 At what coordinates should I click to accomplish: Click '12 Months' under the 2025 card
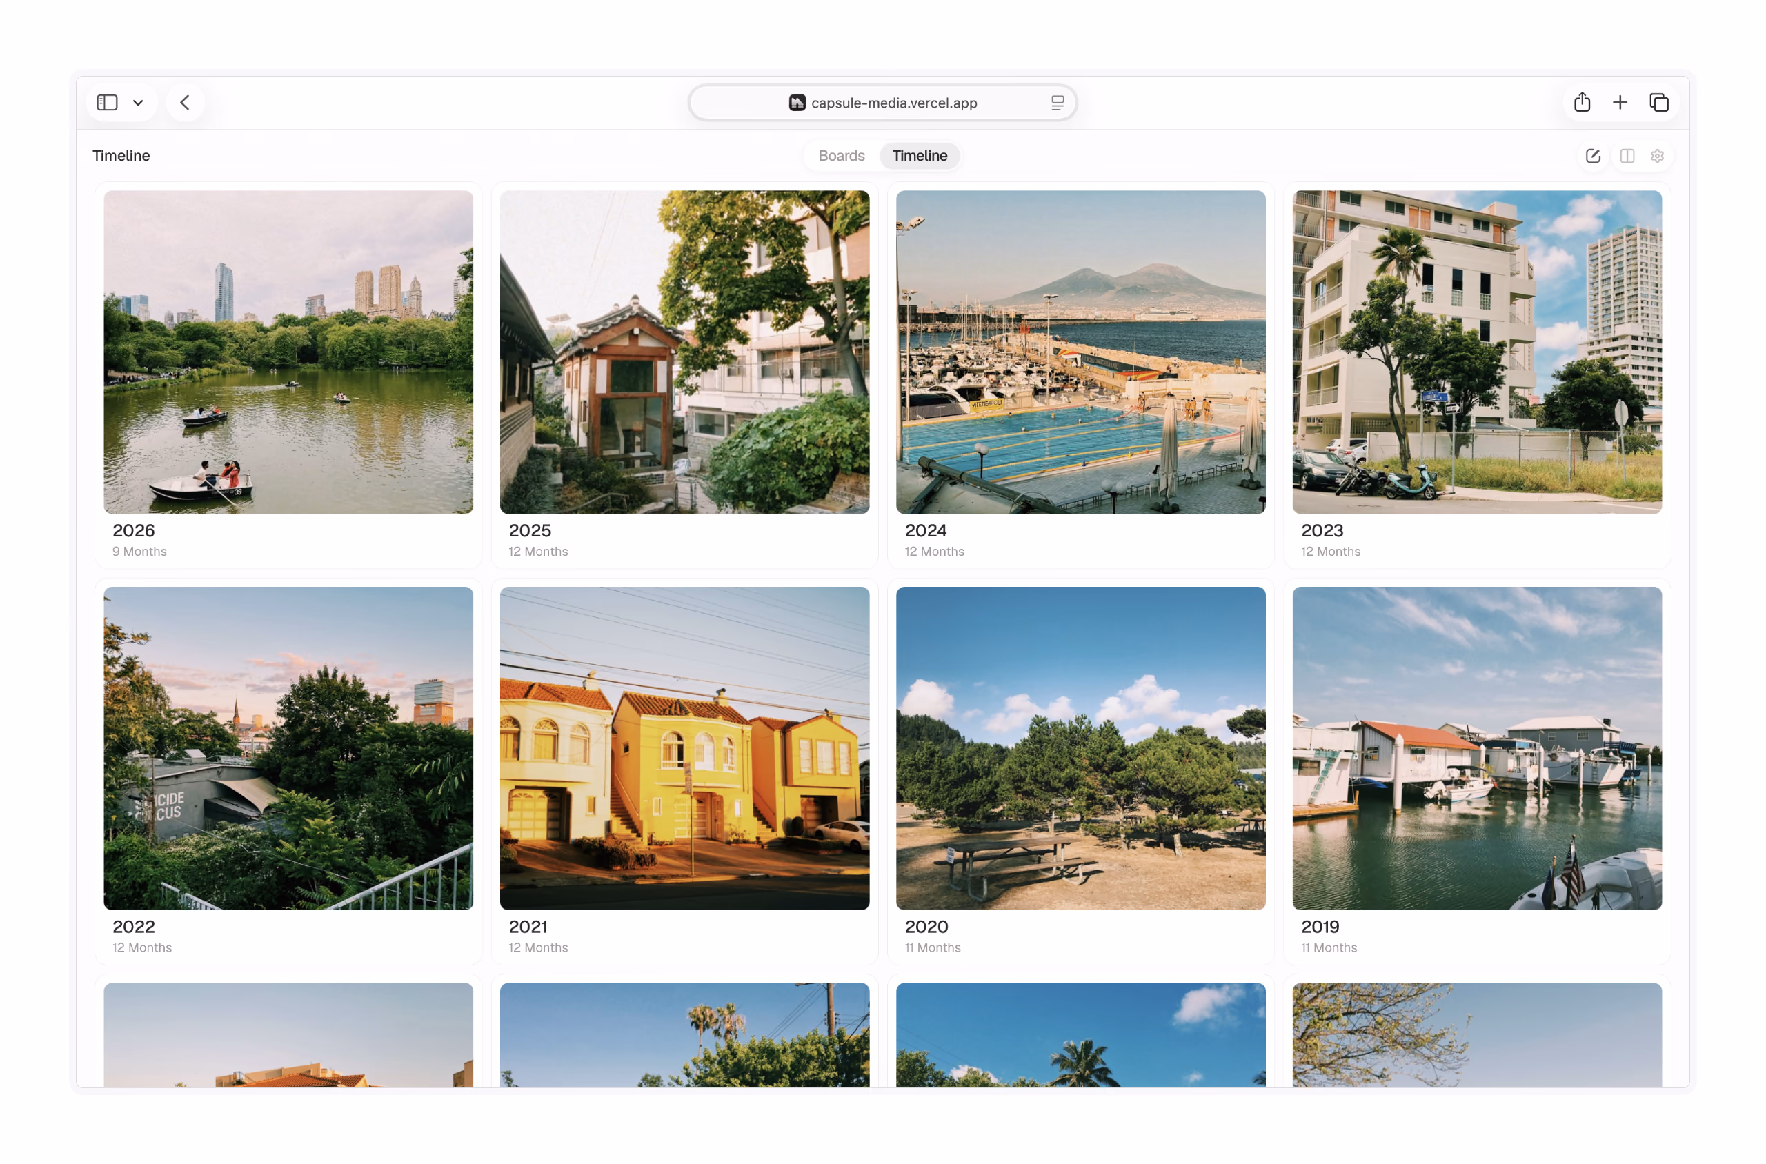pos(537,552)
